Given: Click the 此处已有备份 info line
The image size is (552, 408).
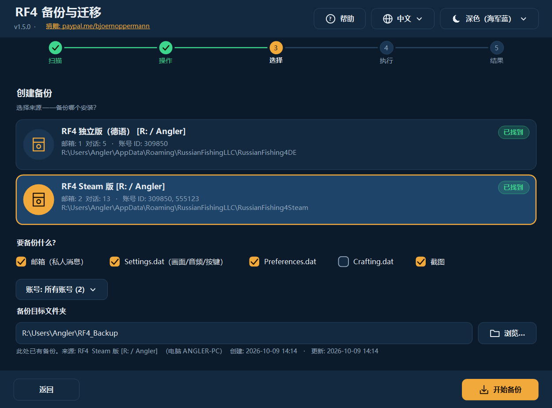Looking at the screenshot, I should 197,351.
